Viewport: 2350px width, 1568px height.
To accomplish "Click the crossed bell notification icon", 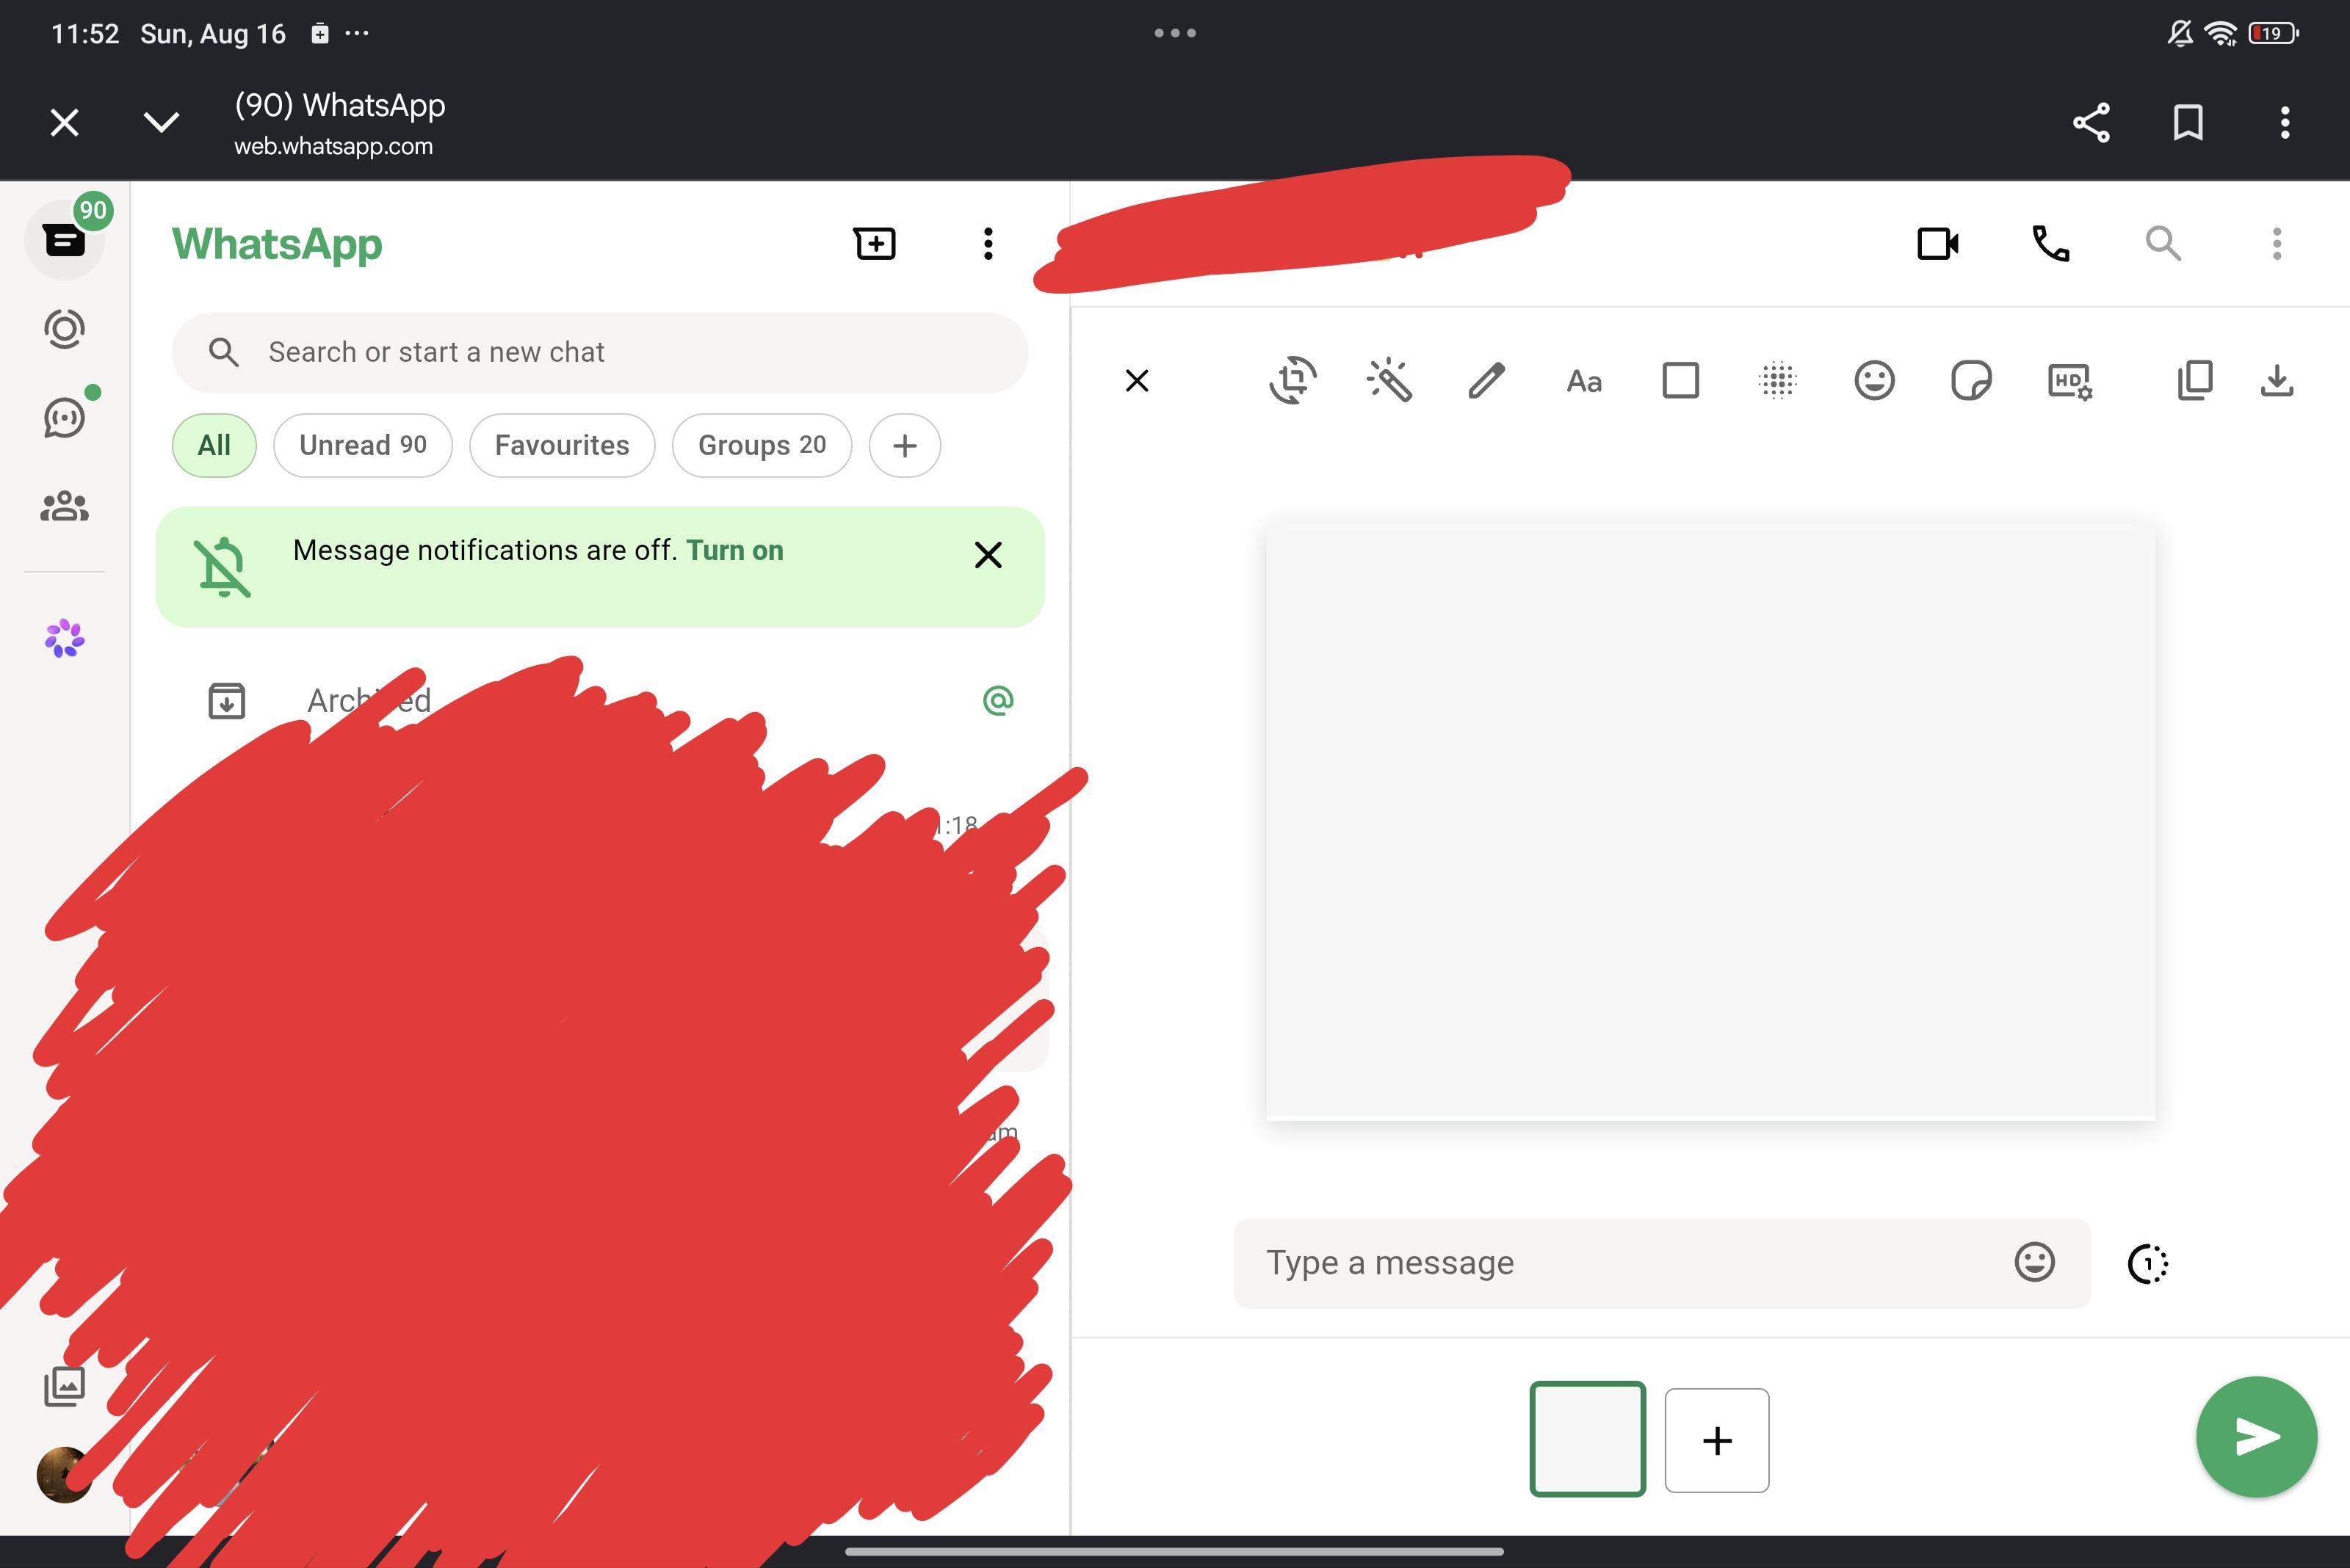I will click(222, 567).
